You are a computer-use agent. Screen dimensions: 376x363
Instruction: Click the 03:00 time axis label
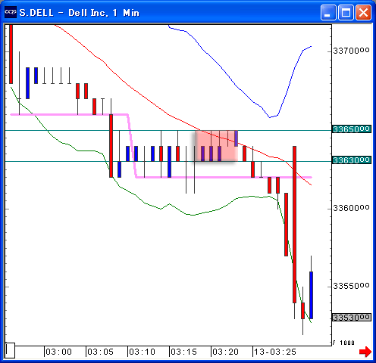click(x=58, y=352)
